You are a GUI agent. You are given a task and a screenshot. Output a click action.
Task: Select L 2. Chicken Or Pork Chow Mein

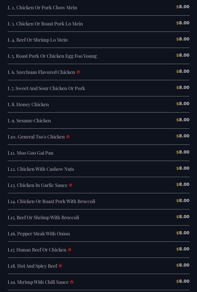coord(43,8)
